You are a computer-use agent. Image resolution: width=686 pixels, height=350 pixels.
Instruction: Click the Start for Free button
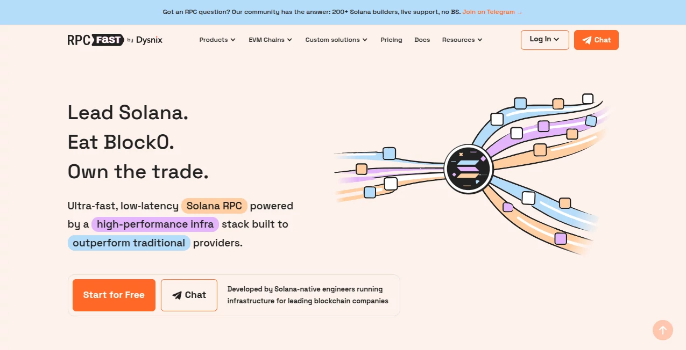click(114, 295)
